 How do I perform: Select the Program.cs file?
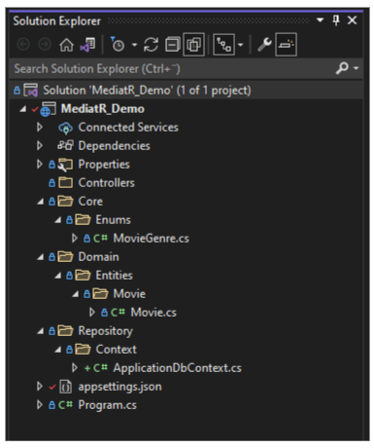click(x=108, y=405)
